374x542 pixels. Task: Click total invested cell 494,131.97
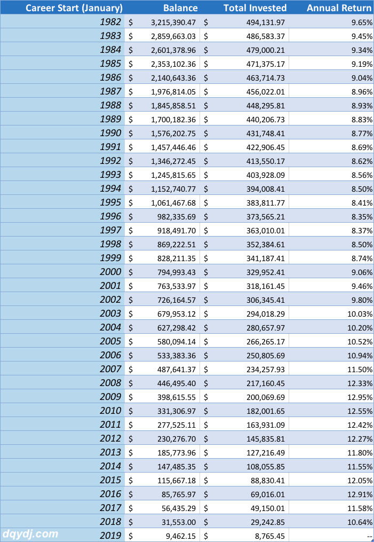click(244, 22)
